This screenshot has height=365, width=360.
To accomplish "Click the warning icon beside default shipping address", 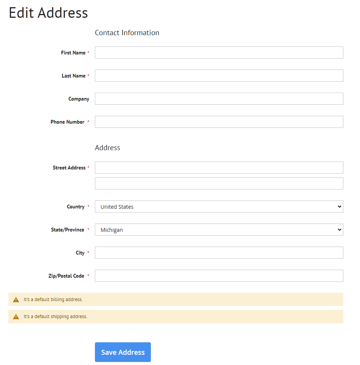I will pyautogui.click(x=16, y=317).
